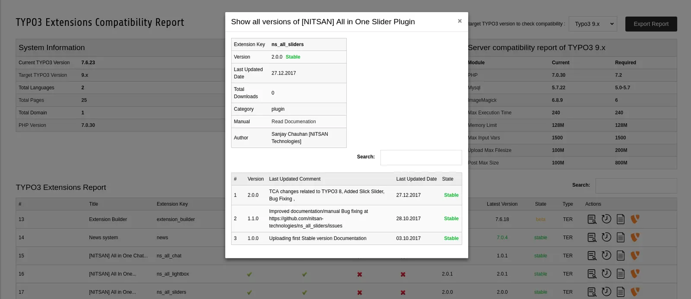The image size is (691, 299).
Task: Focus the Search field of the extensions report
Action: pyautogui.click(x=636, y=186)
